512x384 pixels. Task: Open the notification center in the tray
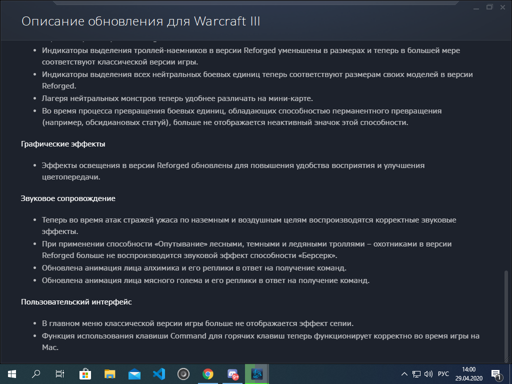click(x=496, y=374)
